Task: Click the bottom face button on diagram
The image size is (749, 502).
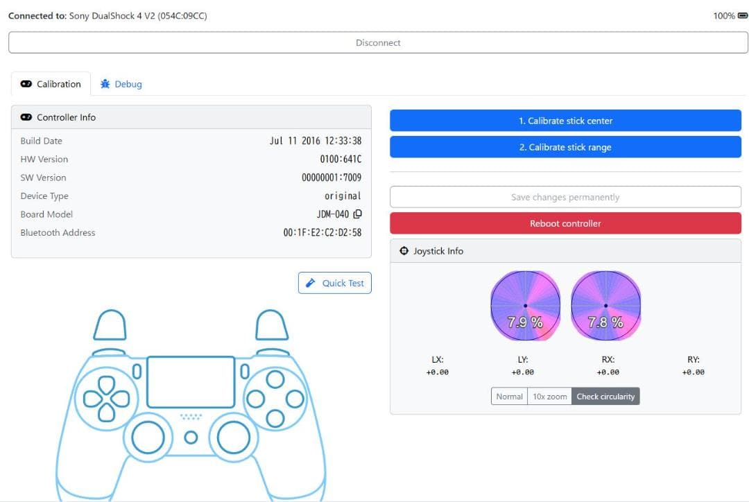Action: click(275, 418)
